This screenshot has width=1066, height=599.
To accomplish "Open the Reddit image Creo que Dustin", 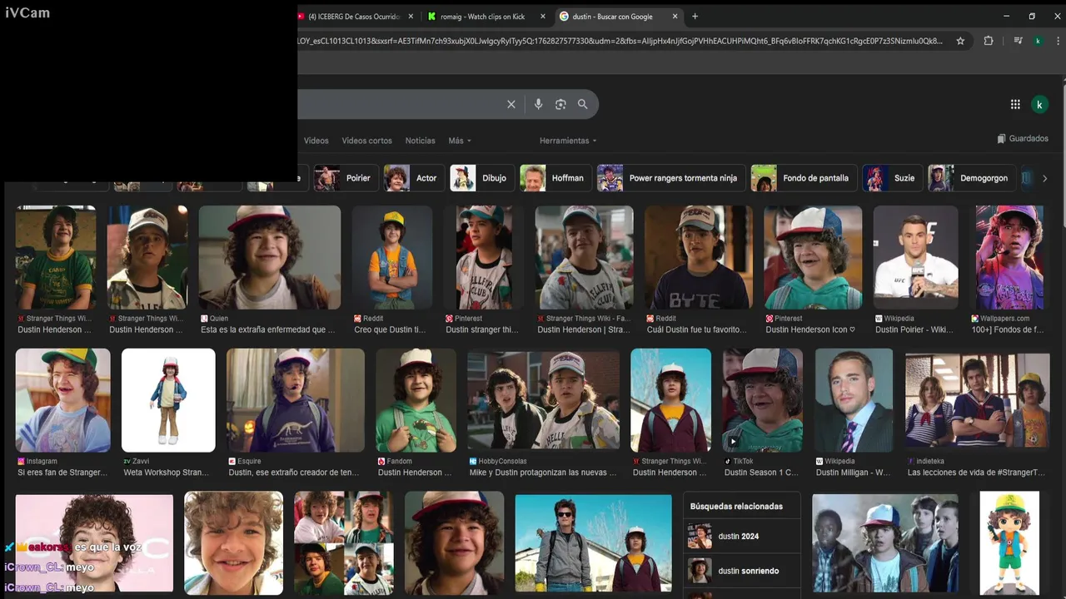I will (x=392, y=257).
